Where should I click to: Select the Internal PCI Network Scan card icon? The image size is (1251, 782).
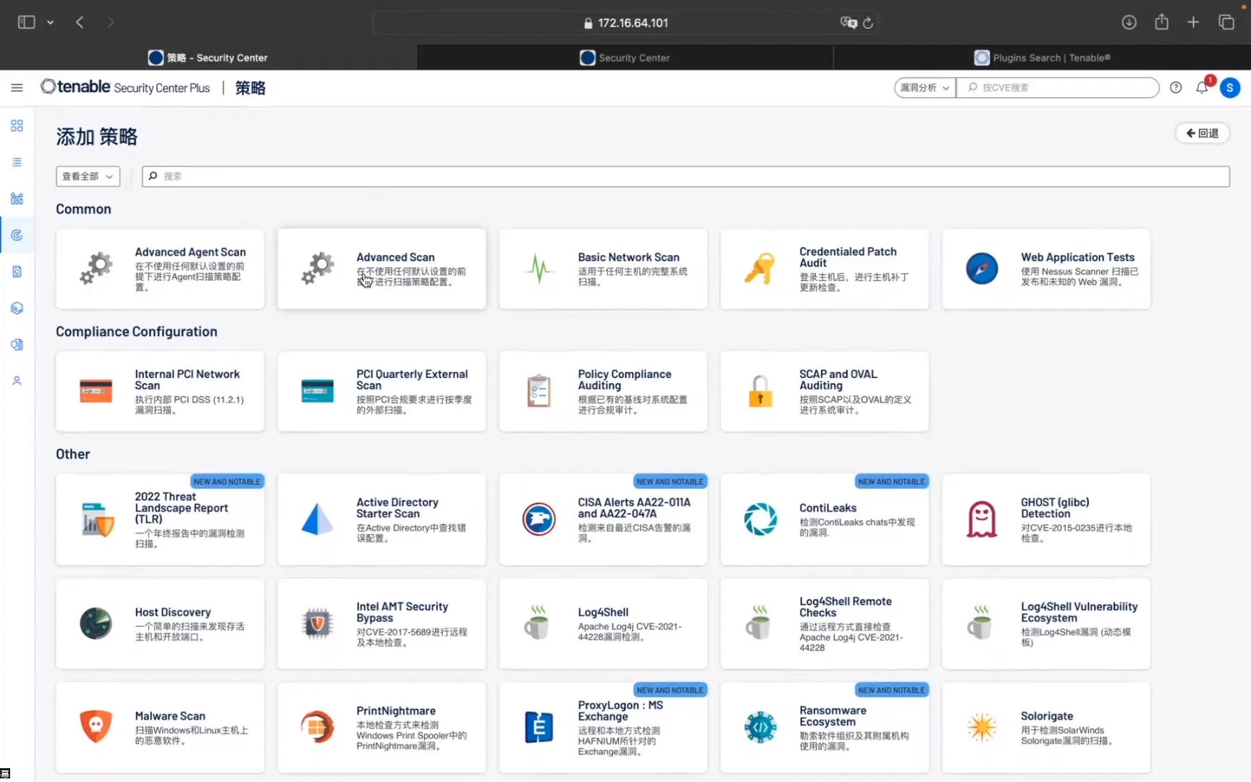coord(96,391)
